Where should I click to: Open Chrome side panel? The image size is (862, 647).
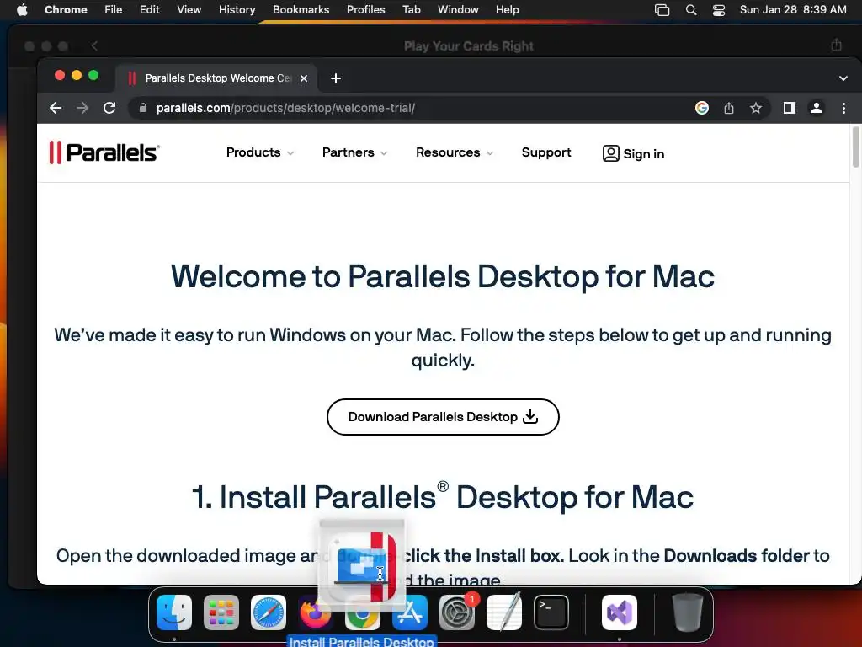click(790, 108)
